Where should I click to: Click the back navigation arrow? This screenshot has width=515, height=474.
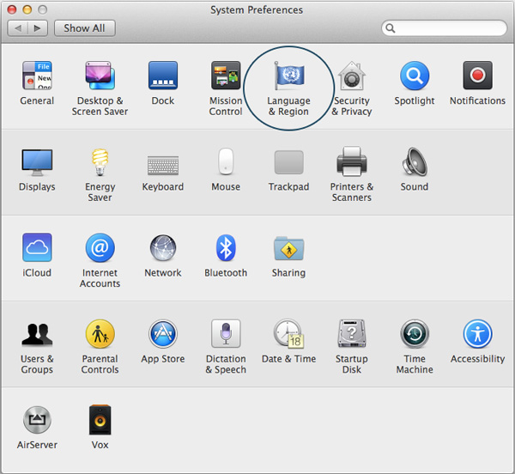pyautogui.click(x=19, y=28)
